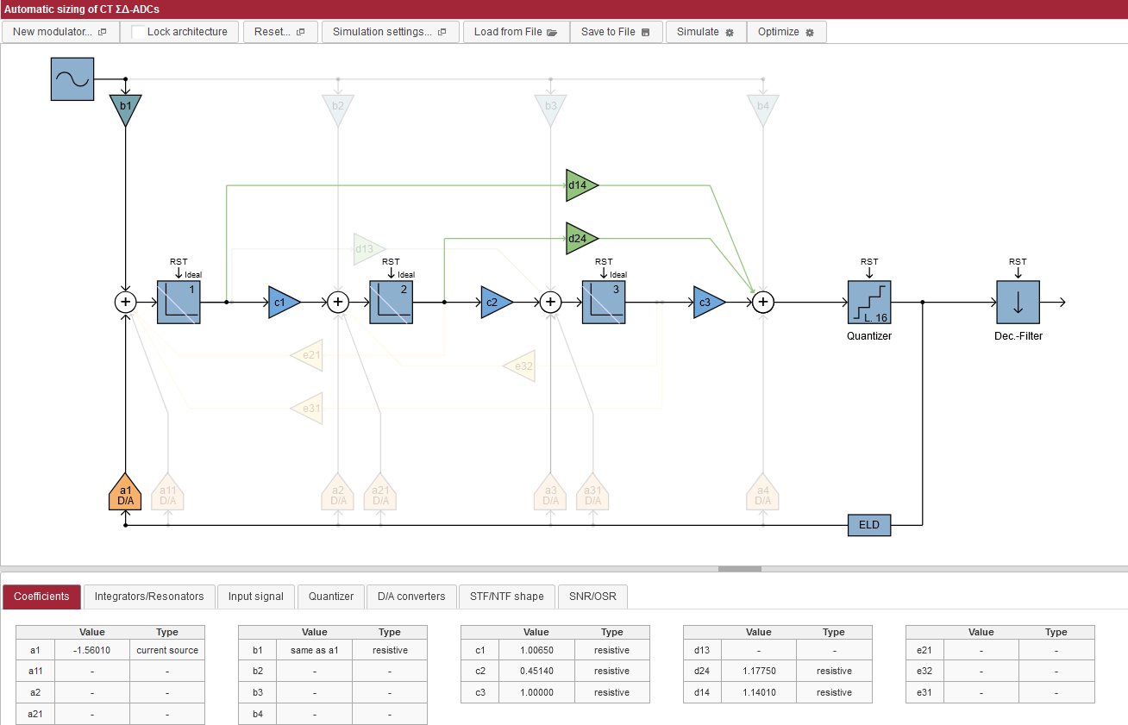
Task: Toggle the Lock architecture checkbox
Action: pyautogui.click(x=138, y=32)
